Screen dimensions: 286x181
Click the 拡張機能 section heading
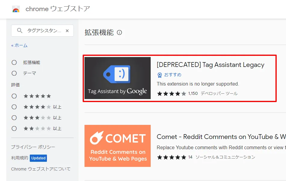click(99, 33)
